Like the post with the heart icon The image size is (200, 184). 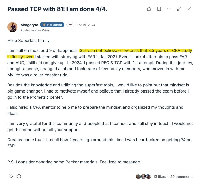tap(11, 176)
